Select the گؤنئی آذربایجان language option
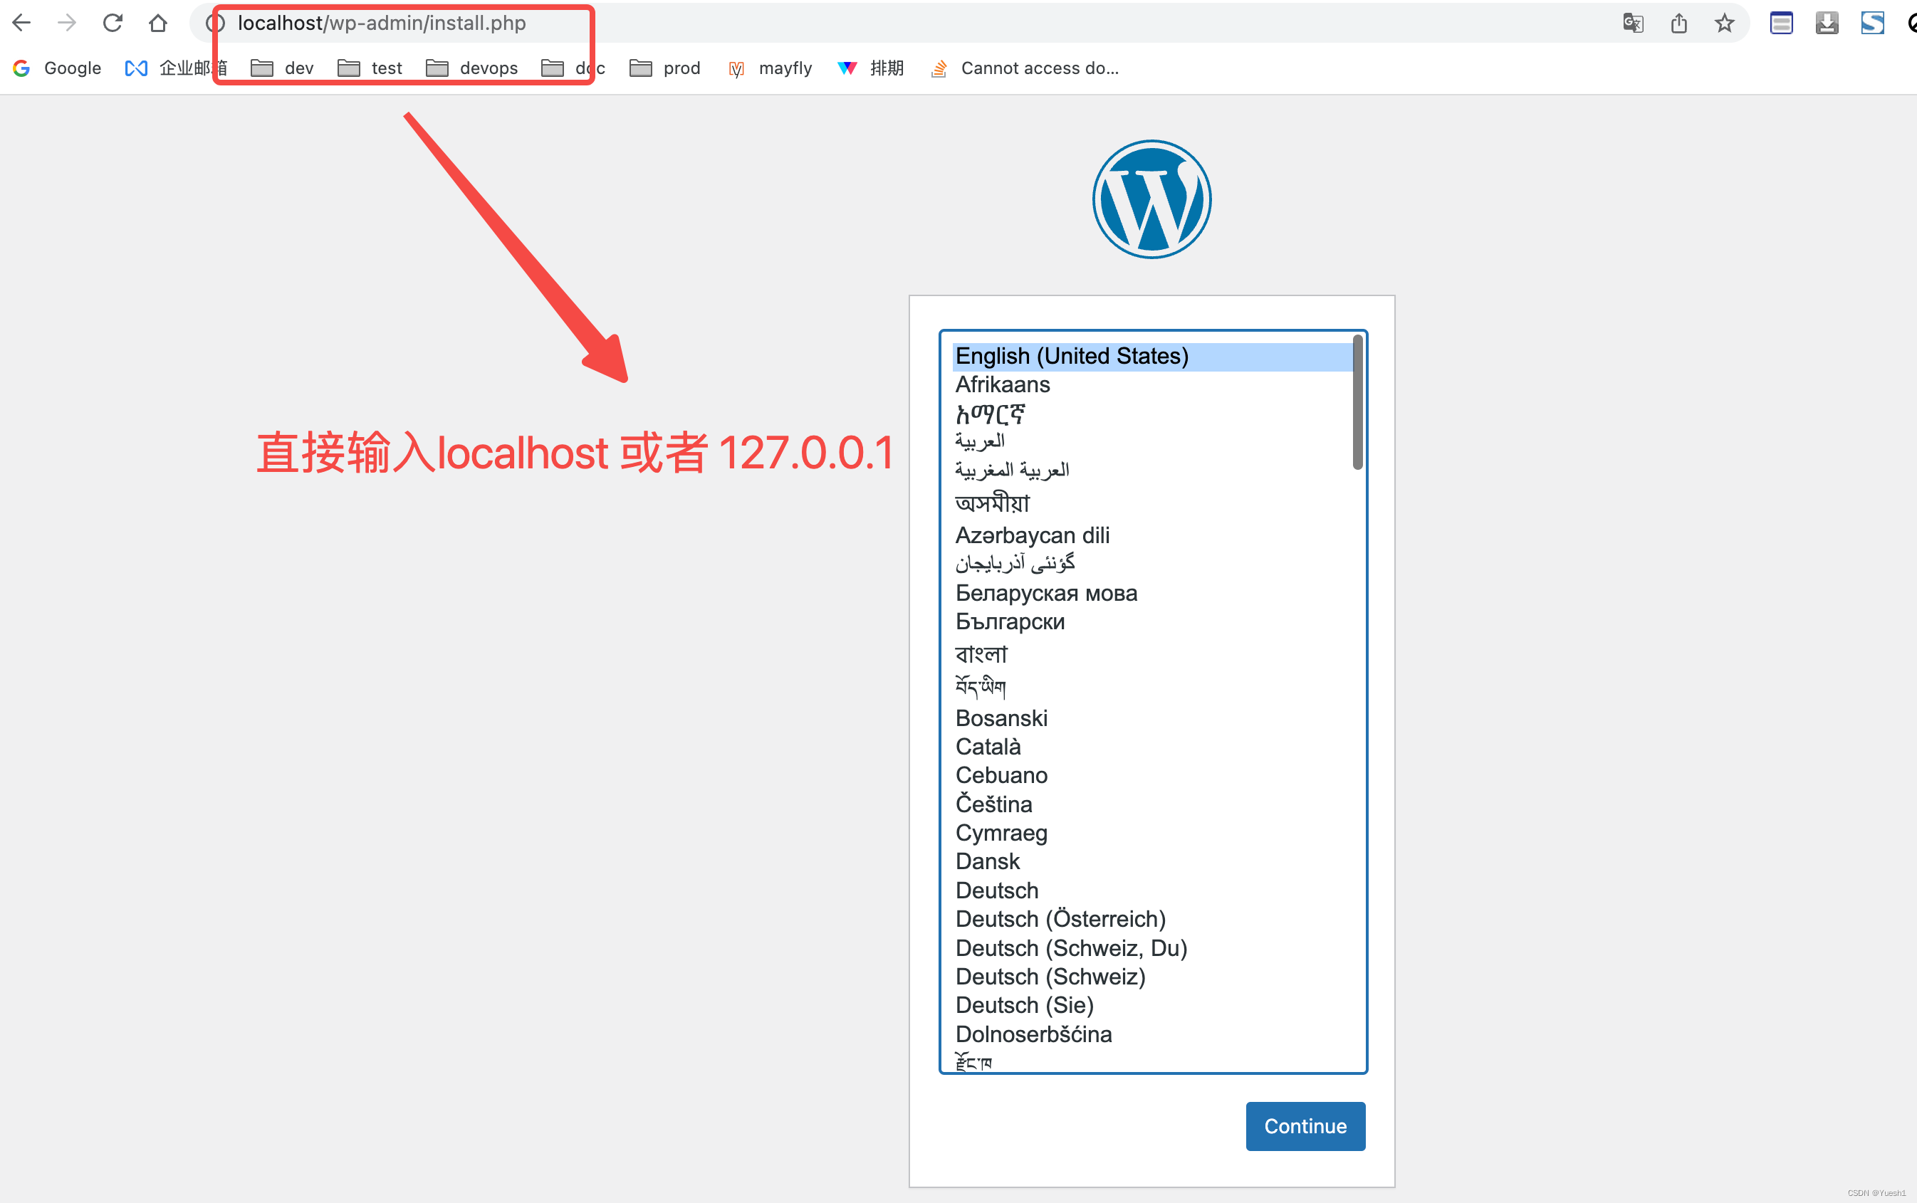The height and width of the screenshot is (1203, 1917). pos(1152,563)
